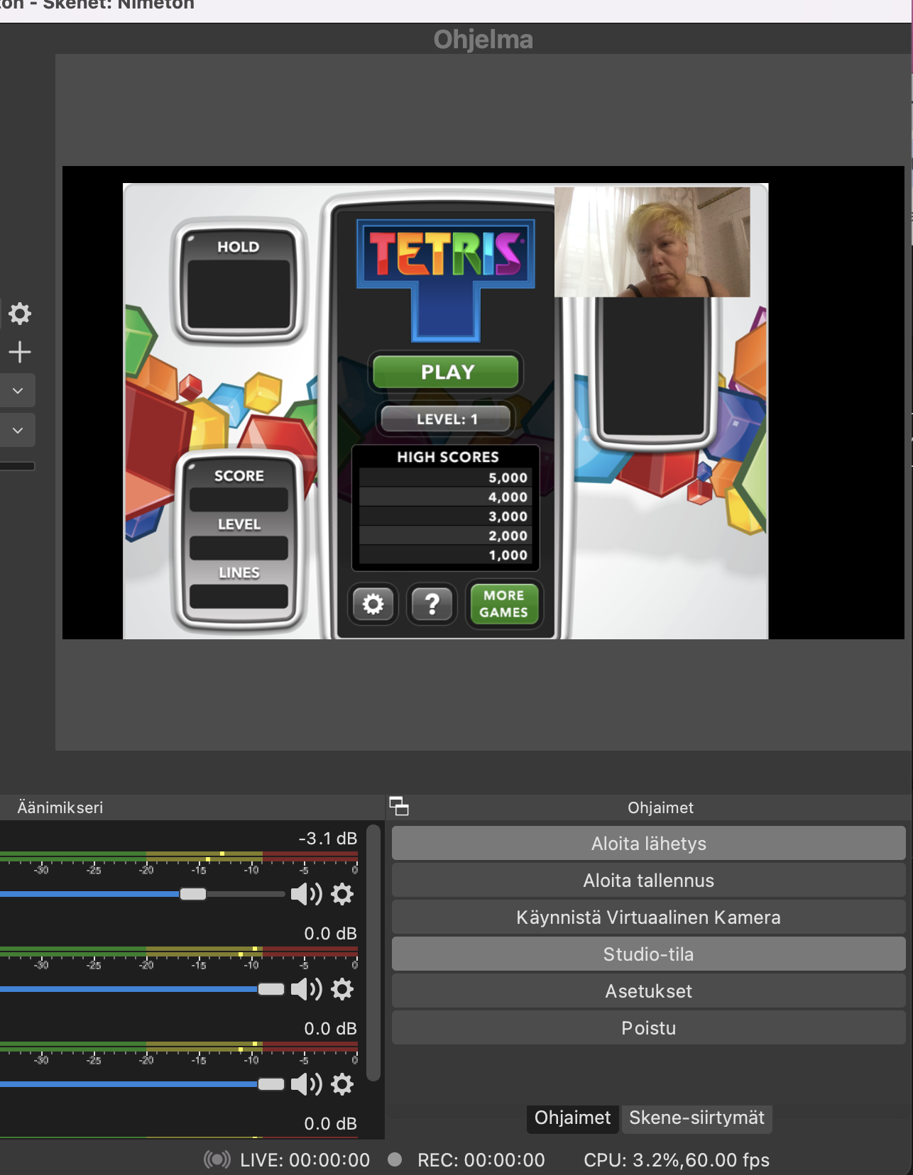Click the Aloita lähetys button
913x1175 pixels.
(x=648, y=844)
